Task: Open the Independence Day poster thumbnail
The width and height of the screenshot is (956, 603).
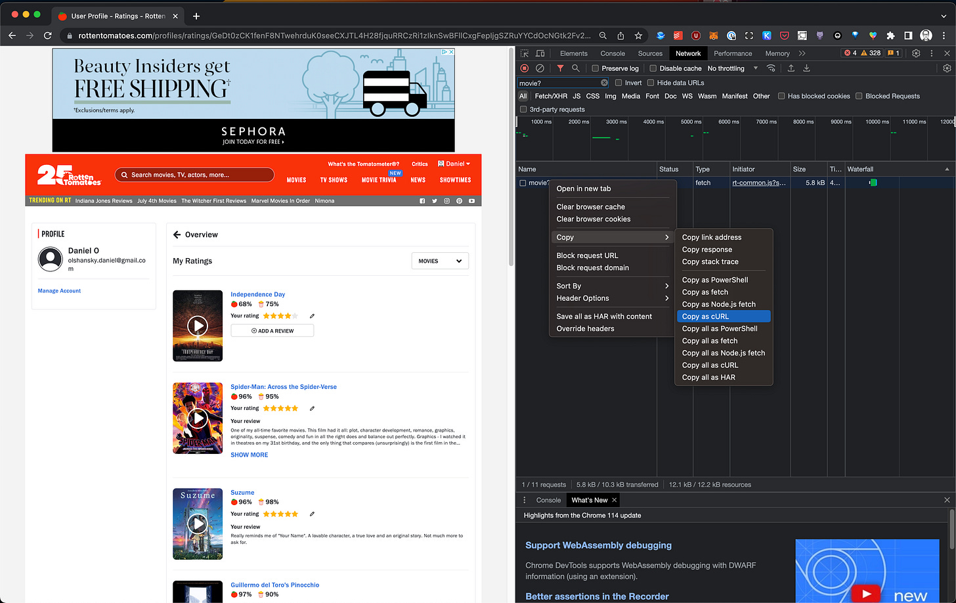Action: [198, 326]
